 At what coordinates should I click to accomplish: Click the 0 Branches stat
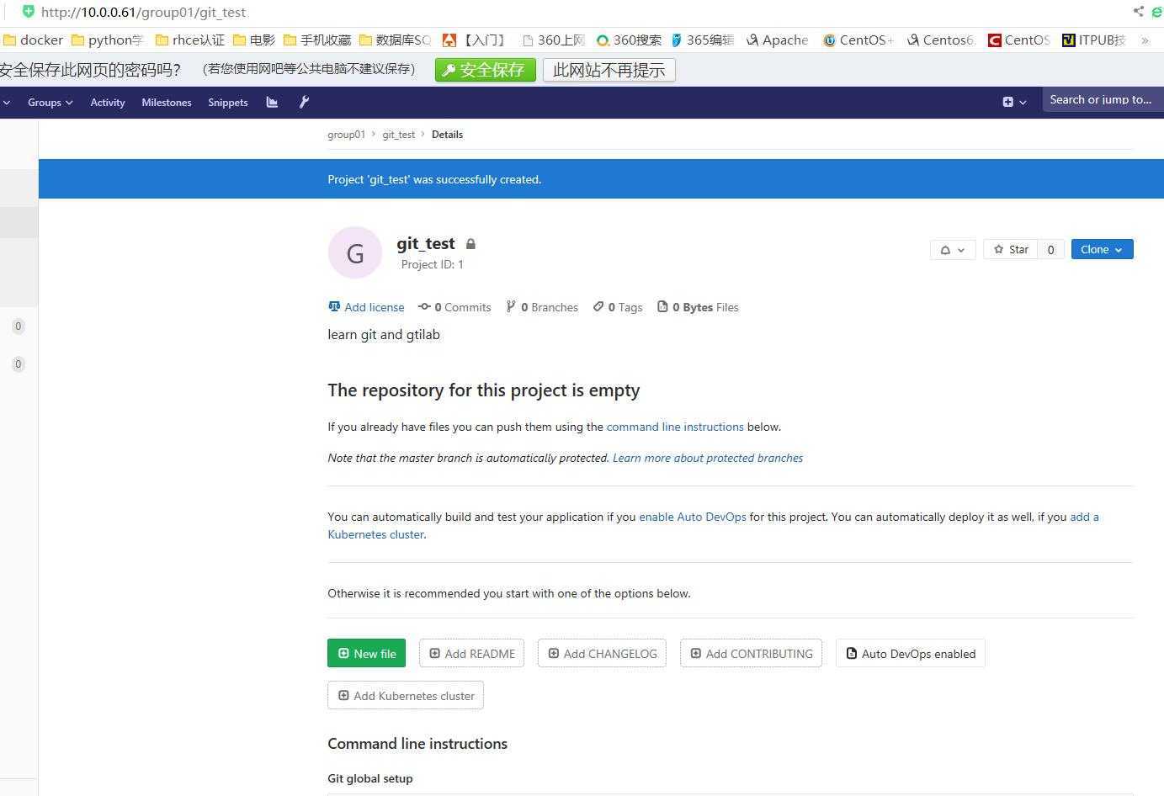click(x=542, y=307)
